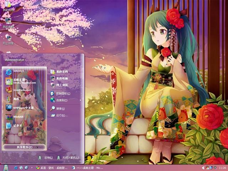Click 注销(L) log off button
This screenshot has height=171, width=228.
[46, 157]
